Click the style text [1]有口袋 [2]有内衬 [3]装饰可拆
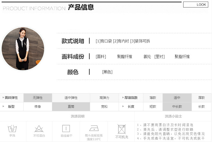 tap(123, 41)
